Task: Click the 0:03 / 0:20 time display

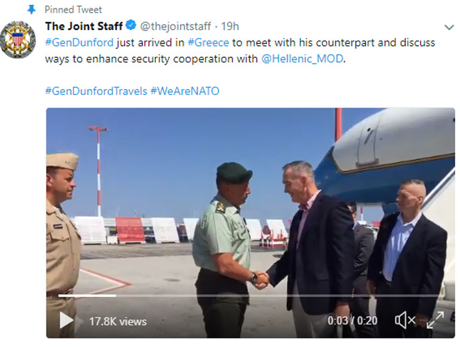Action: click(352, 321)
